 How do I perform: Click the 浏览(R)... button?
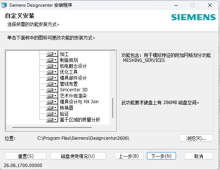coord(196,138)
